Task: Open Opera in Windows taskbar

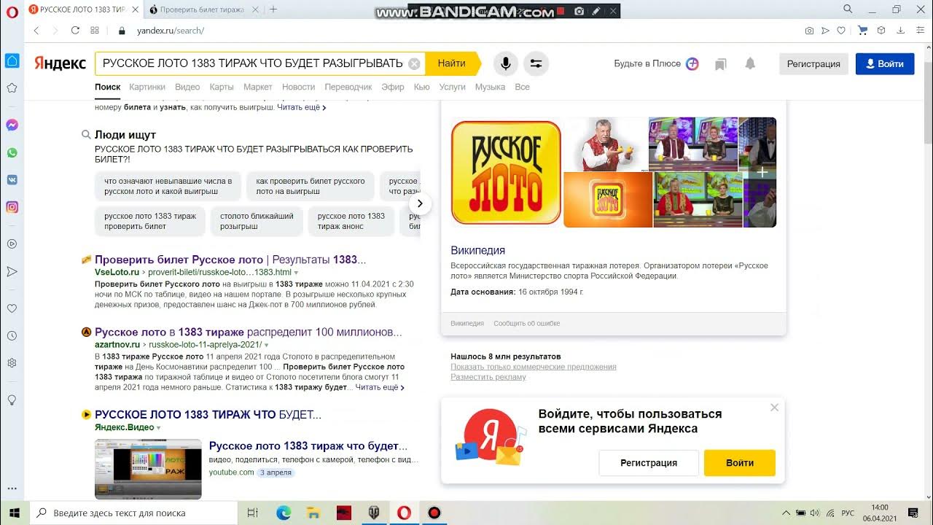Action: coord(403,513)
